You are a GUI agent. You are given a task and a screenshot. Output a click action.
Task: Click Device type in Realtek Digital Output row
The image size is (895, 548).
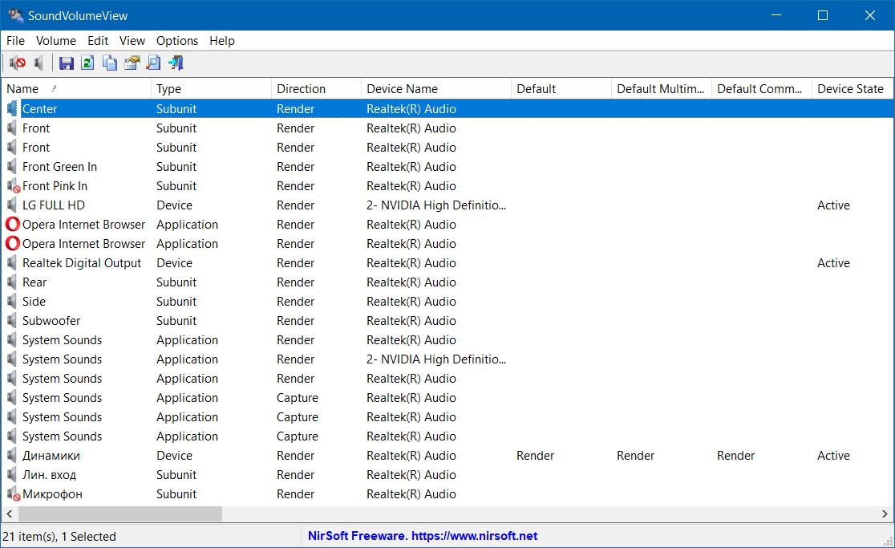(174, 263)
